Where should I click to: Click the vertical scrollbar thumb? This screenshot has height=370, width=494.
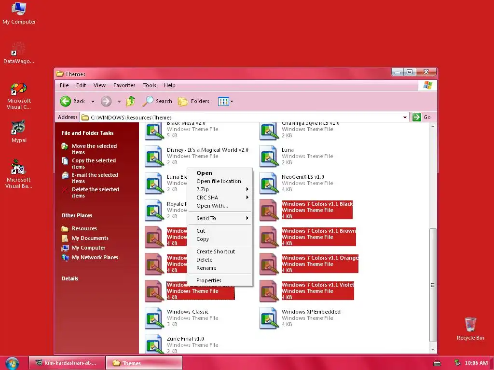point(433,285)
